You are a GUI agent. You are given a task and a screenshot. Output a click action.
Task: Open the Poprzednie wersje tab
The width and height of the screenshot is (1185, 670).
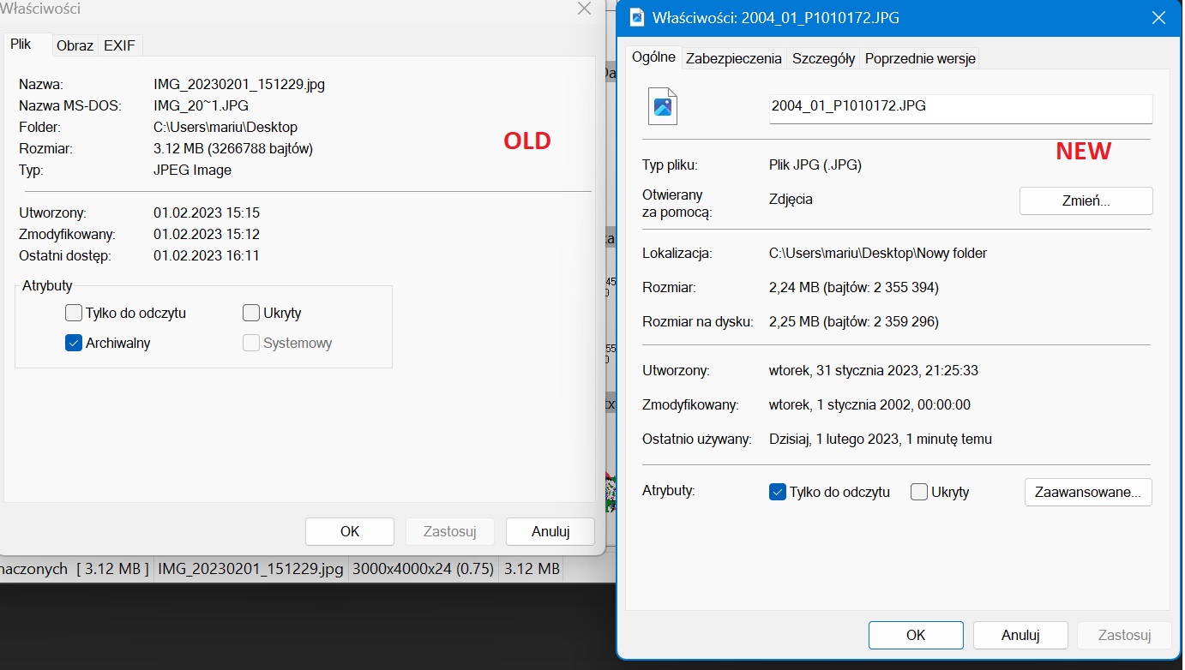(x=919, y=58)
